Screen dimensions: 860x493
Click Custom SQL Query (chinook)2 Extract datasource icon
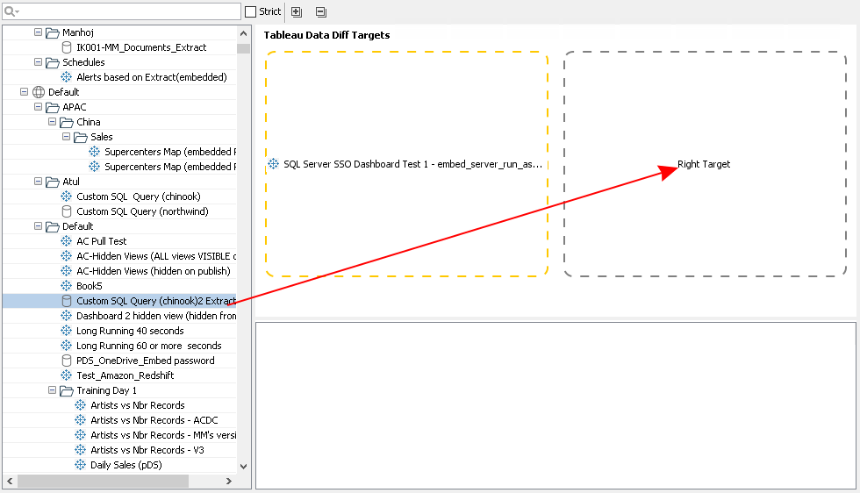click(x=67, y=301)
